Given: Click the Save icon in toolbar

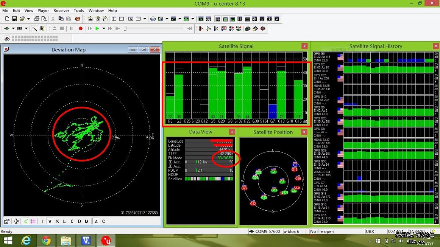Looking at the screenshot, I should click(14, 19).
